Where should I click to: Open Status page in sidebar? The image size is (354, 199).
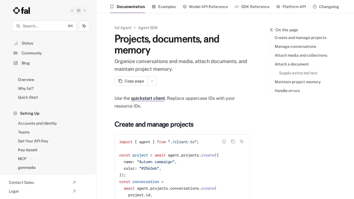coord(27,43)
